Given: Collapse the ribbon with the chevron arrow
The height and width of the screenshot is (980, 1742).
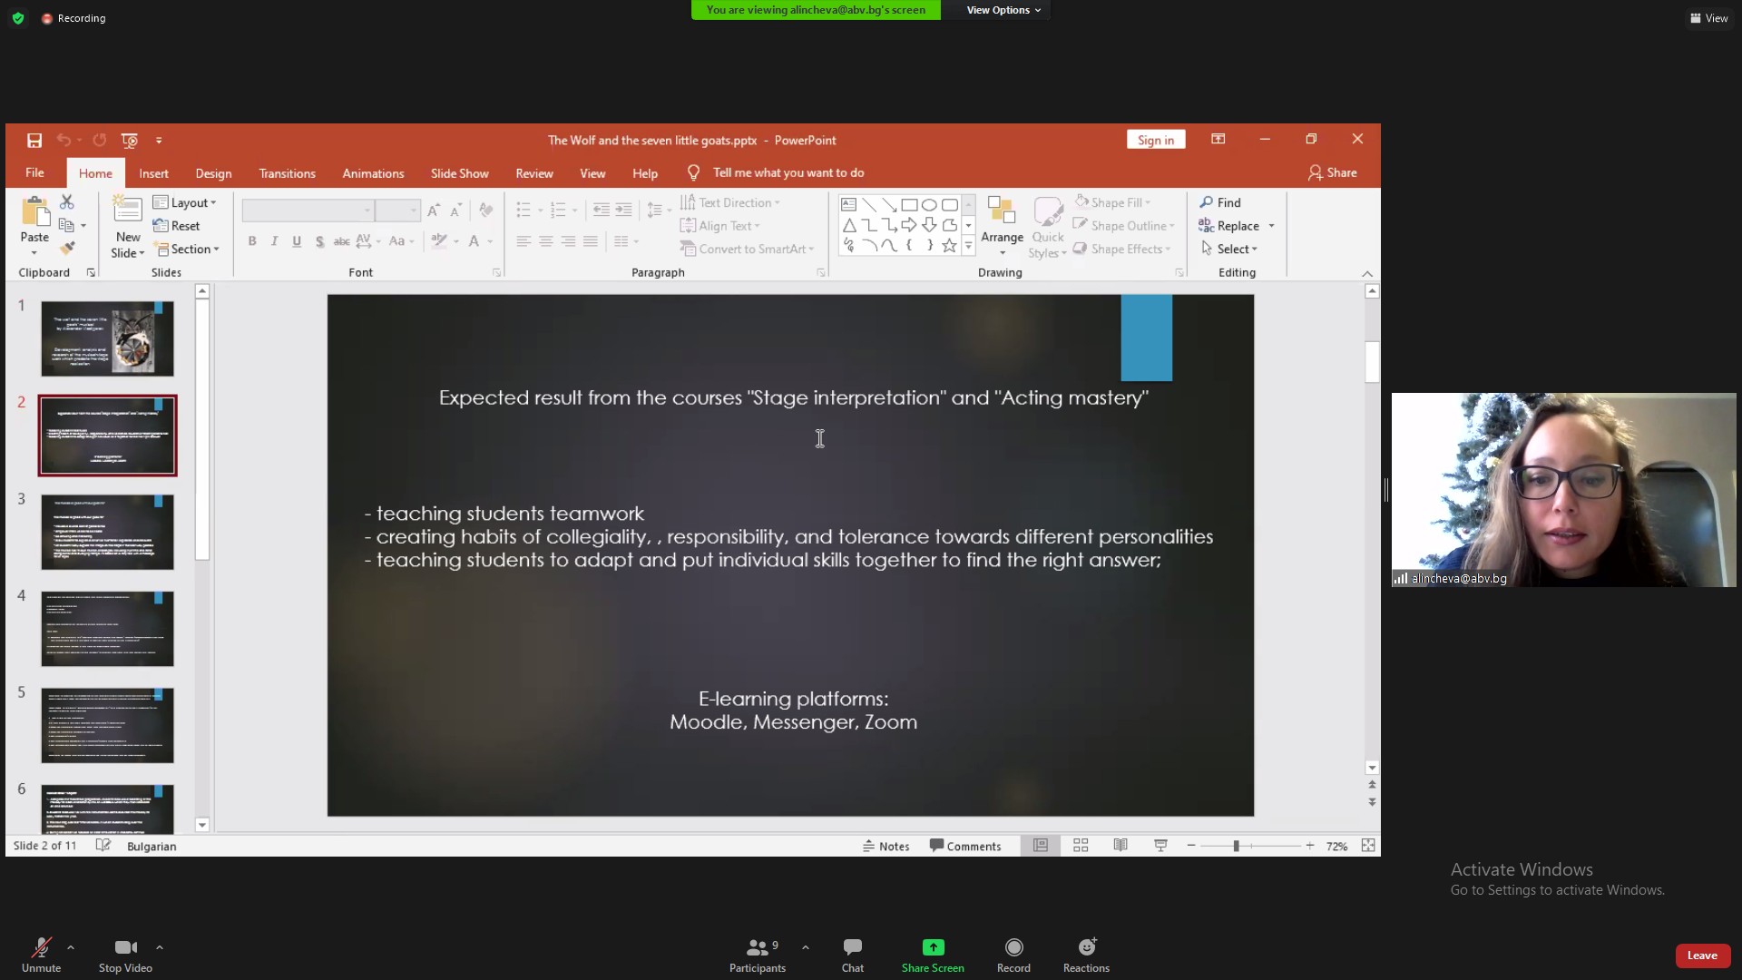Looking at the screenshot, I should 1367,273.
